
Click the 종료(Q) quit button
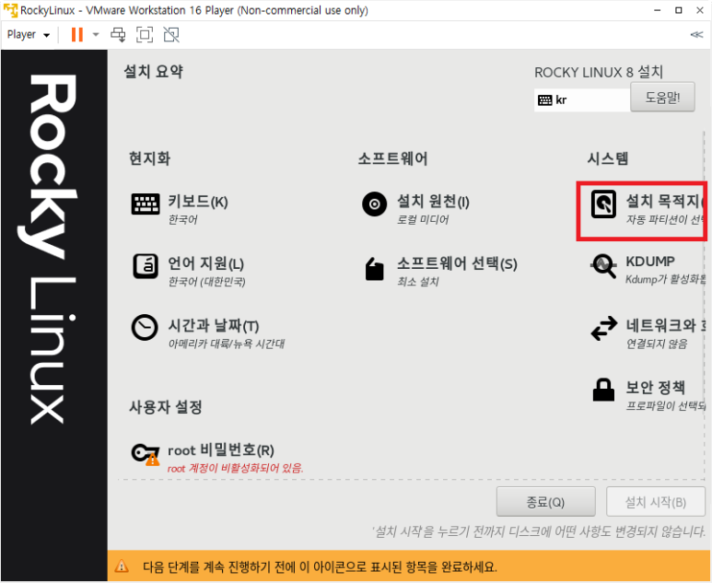click(x=545, y=502)
